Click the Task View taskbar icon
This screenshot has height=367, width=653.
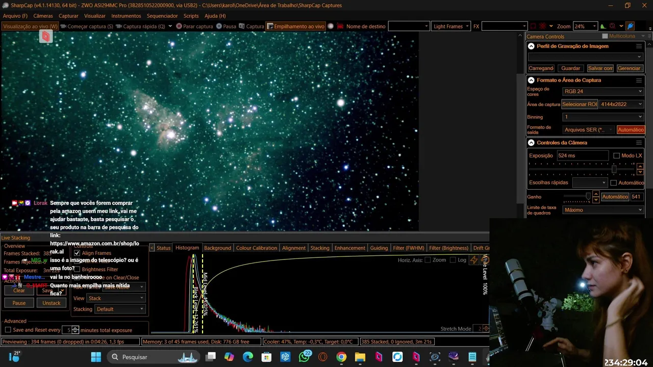(211, 357)
